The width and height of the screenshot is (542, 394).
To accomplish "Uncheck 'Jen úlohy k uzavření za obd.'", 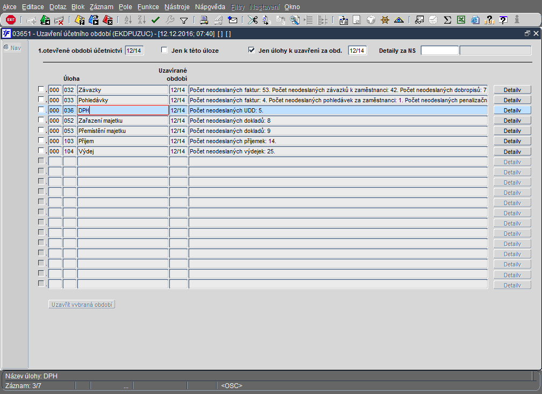I will pos(252,50).
